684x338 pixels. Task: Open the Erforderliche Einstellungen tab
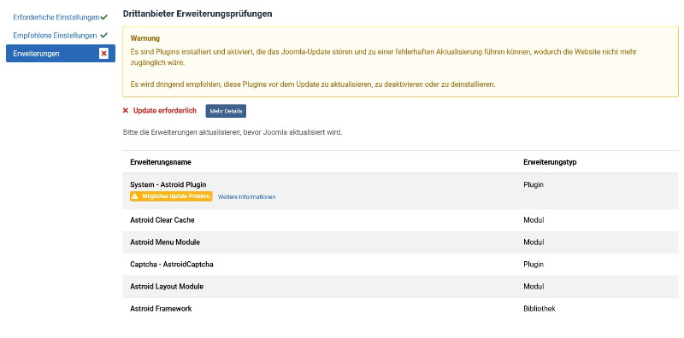[x=56, y=17]
